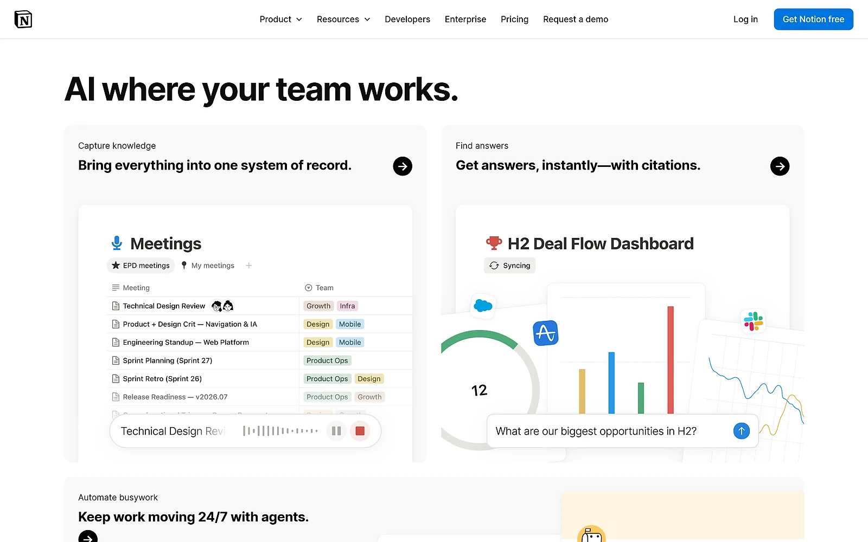Screen dimensions: 868x542
Task: Click the arrow beside Get answers instantly
Action: (x=780, y=166)
